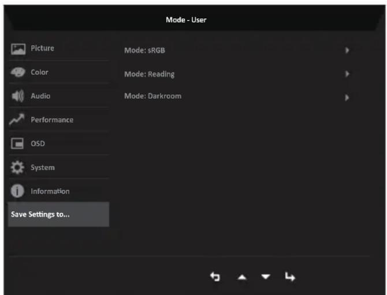Expand the arrow beside Mode: Reading
The width and height of the screenshot is (387, 295).
(347, 74)
